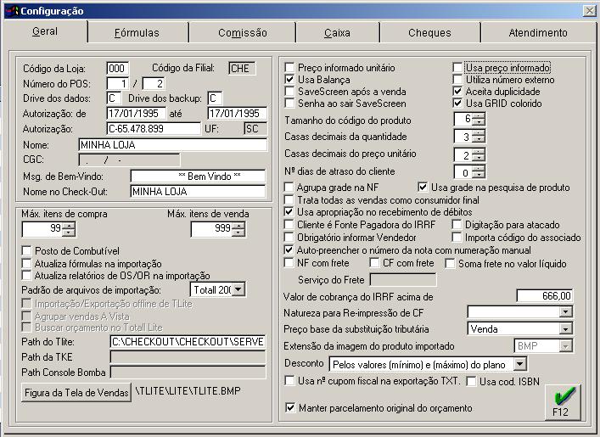Enable Atualiza fórmulas na importação
Viewport: 600px width, 437px height.
pyautogui.click(x=26, y=264)
